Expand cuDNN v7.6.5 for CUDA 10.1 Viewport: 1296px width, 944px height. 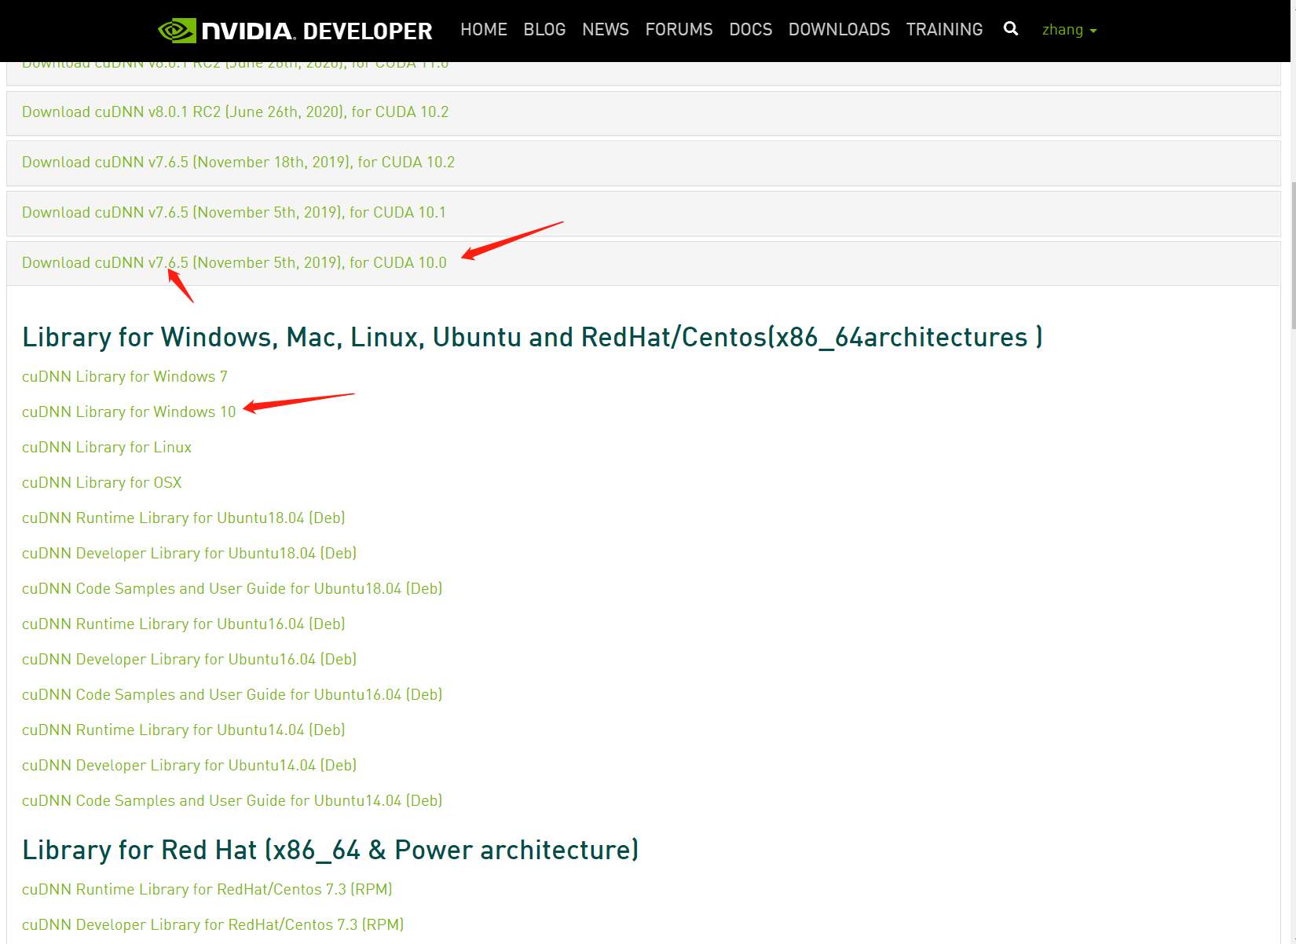click(x=643, y=213)
